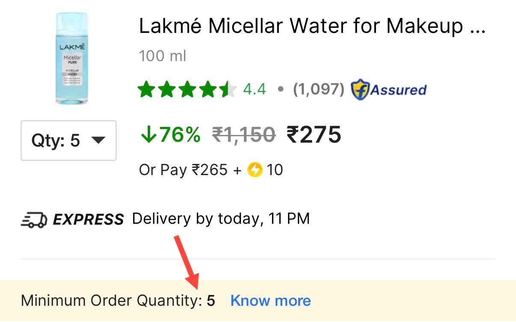Click the struck-through ₹1,150 original price
The height and width of the screenshot is (322, 516).
(244, 135)
